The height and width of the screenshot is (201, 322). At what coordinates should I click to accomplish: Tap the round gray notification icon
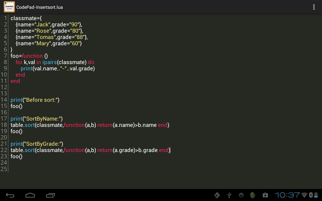click(x=241, y=195)
